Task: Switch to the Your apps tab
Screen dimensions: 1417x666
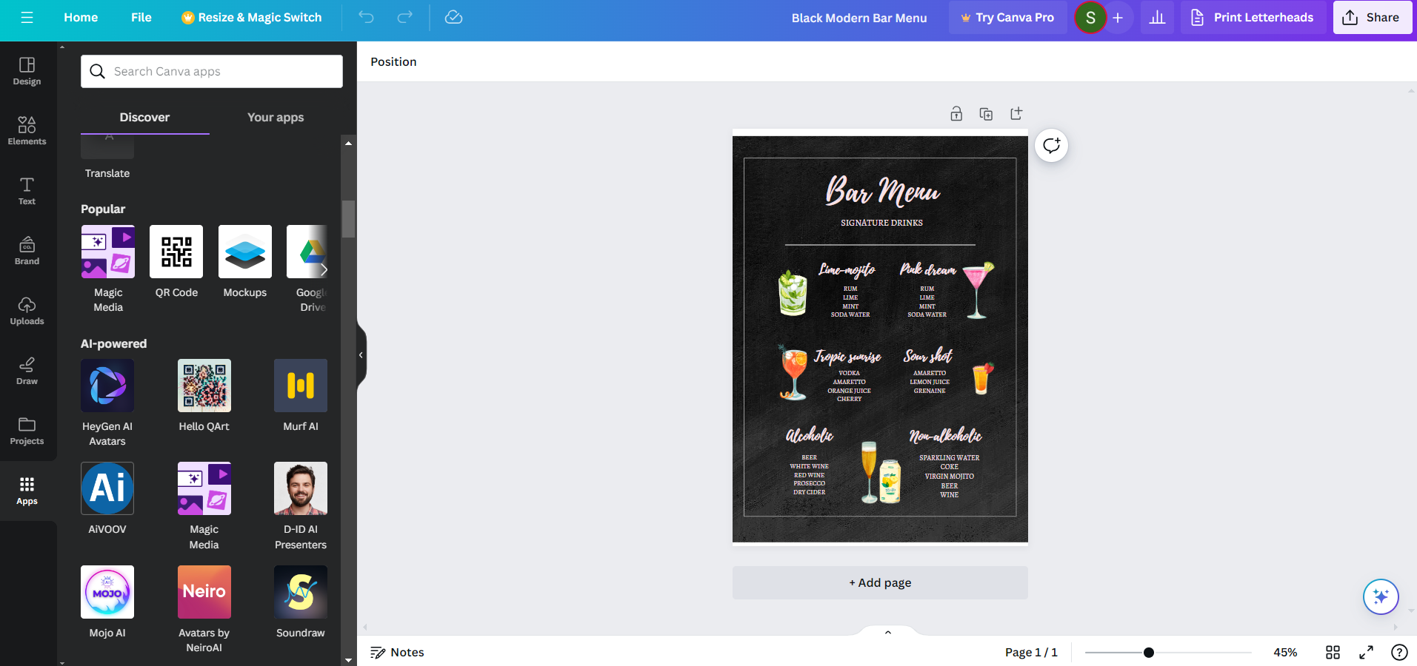Action: pyautogui.click(x=276, y=118)
